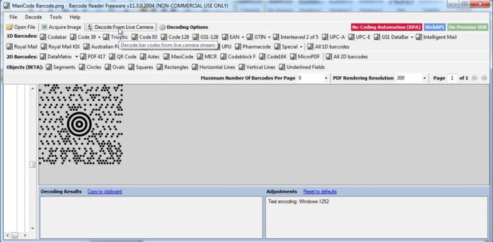Open the Decode menu

pos(33,17)
